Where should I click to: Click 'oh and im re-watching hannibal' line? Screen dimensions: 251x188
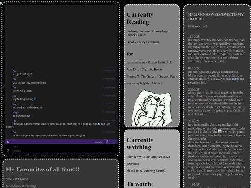[146, 171]
